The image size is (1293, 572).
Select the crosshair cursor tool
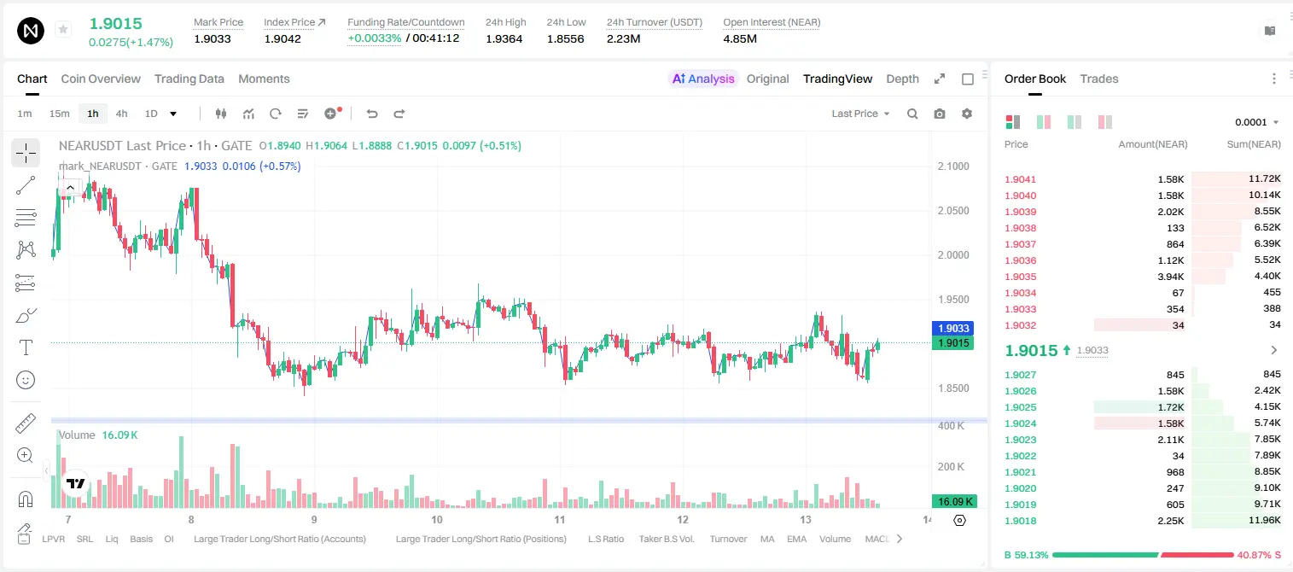[x=26, y=154]
